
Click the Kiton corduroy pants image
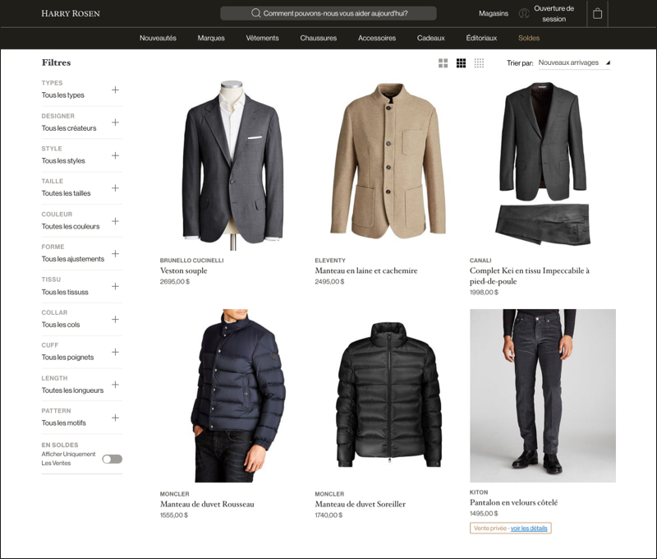tap(543, 396)
